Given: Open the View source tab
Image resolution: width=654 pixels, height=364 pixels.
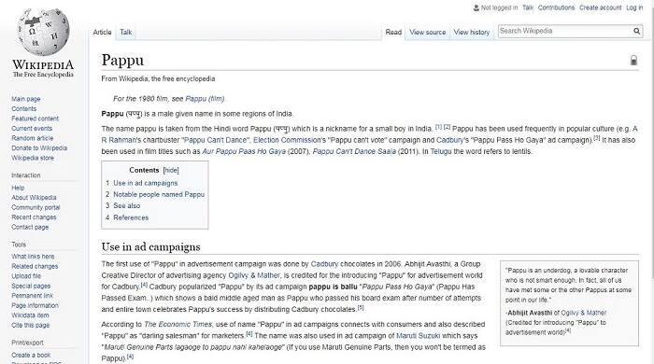Looking at the screenshot, I should (428, 32).
